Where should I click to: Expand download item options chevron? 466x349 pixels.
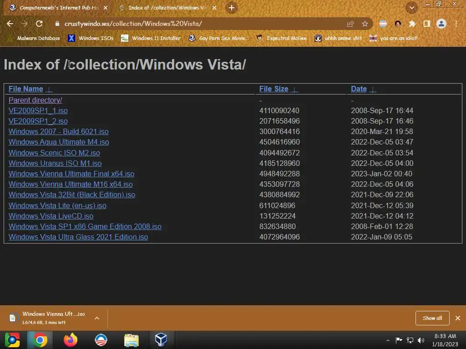click(x=97, y=318)
